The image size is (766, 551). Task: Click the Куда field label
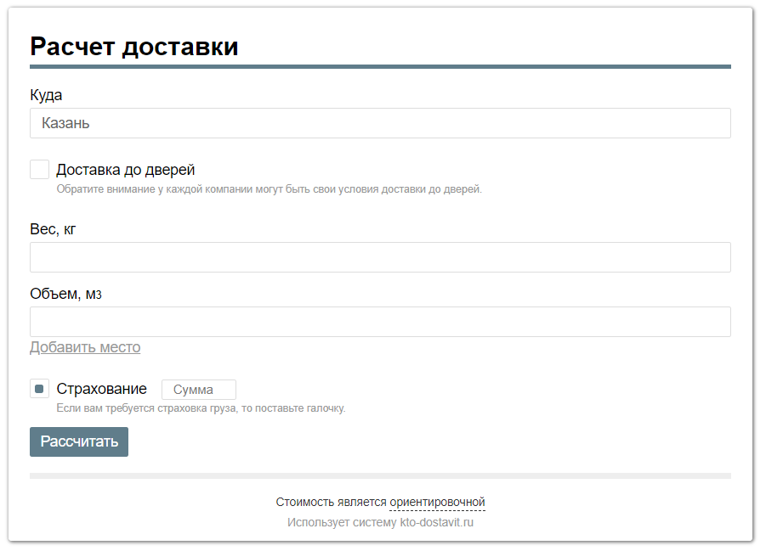point(46,95)
